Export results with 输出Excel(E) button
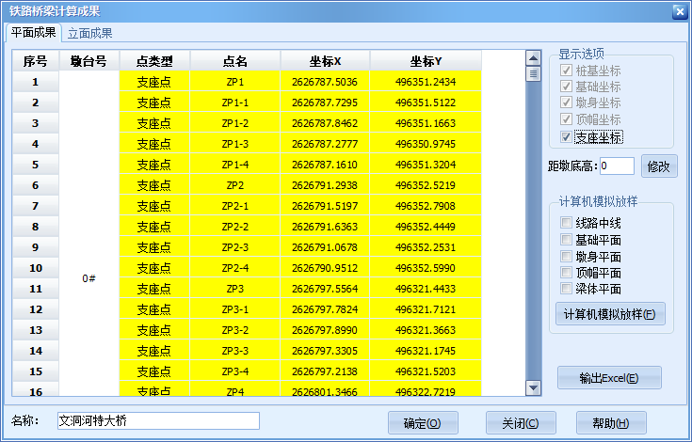The image size is (692, 442). coord(609,378)
